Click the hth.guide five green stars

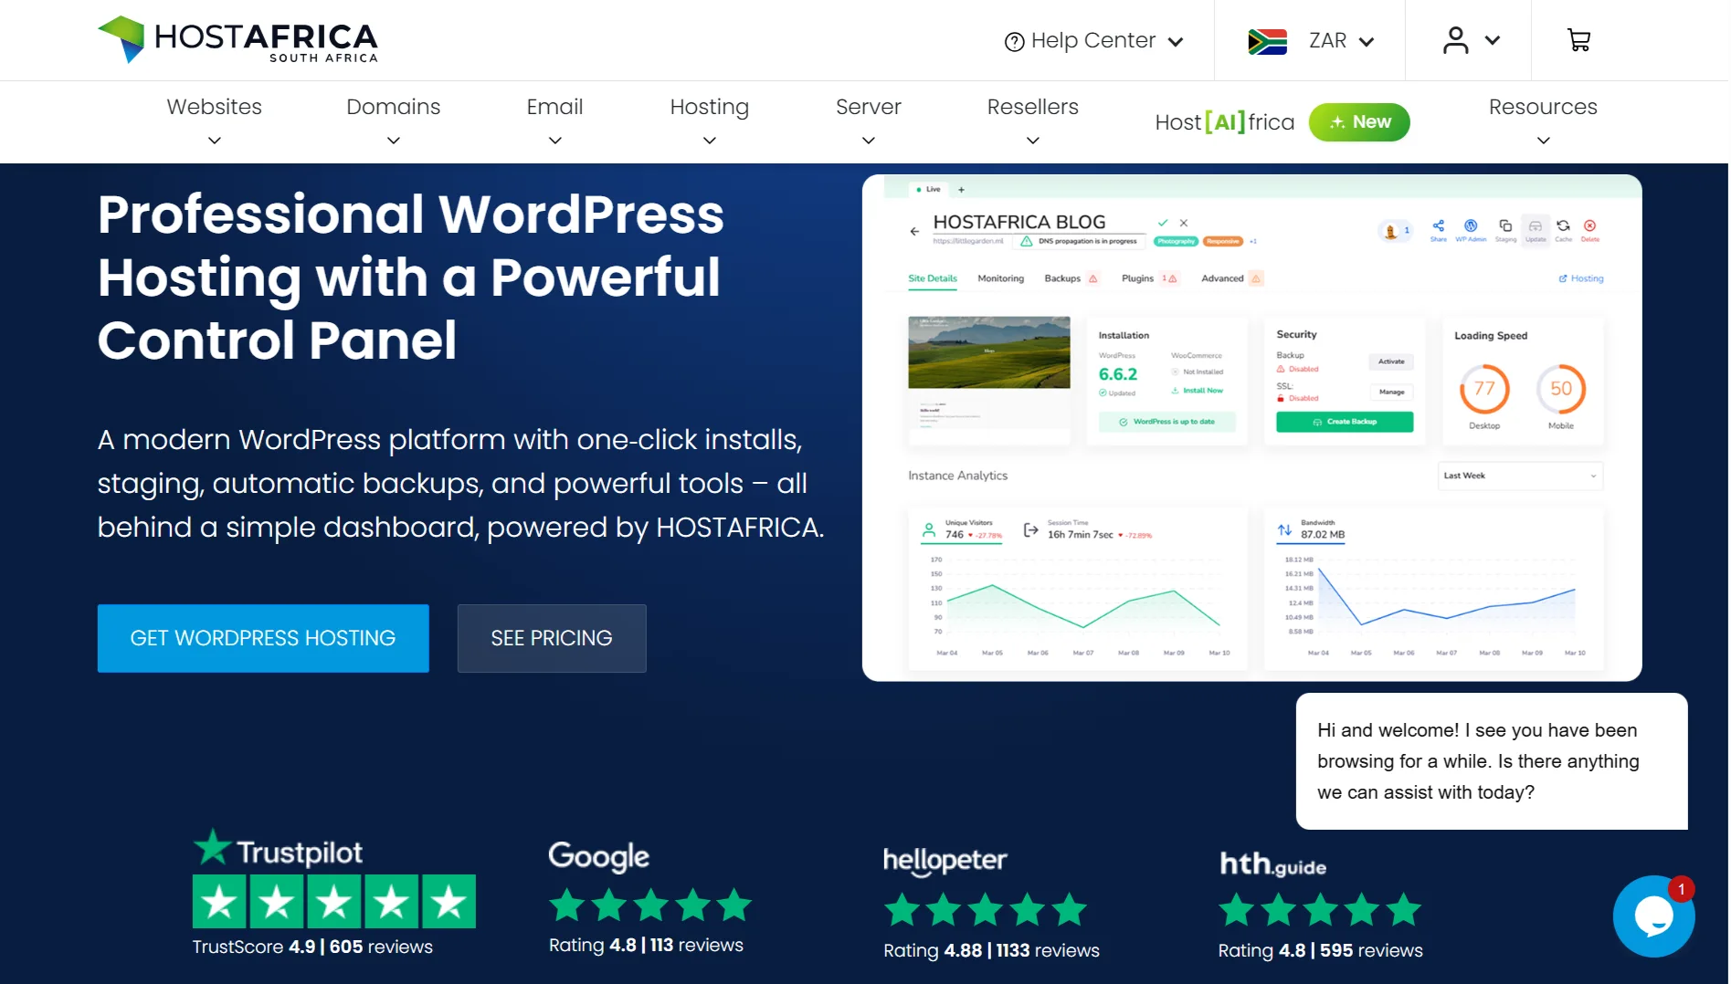coord(1320,909)
